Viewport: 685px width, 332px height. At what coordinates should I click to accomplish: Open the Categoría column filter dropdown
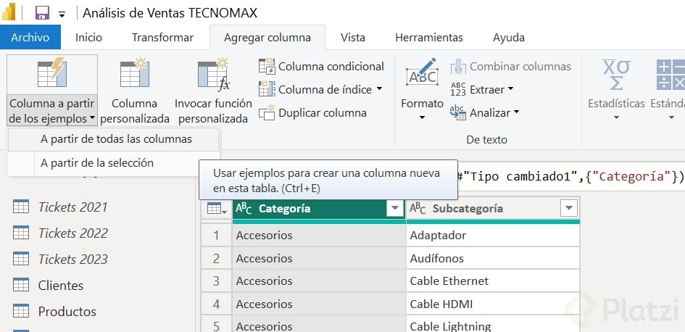tap(394, 209)
